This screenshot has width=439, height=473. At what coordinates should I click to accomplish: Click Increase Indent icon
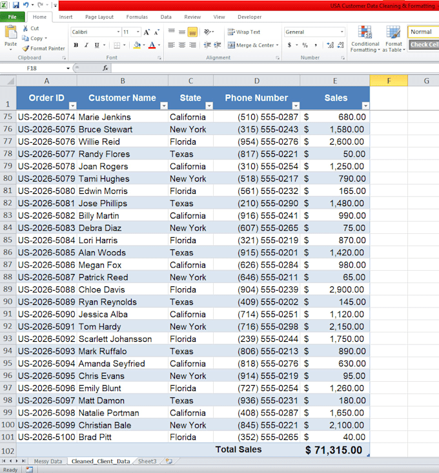[218, 45]
